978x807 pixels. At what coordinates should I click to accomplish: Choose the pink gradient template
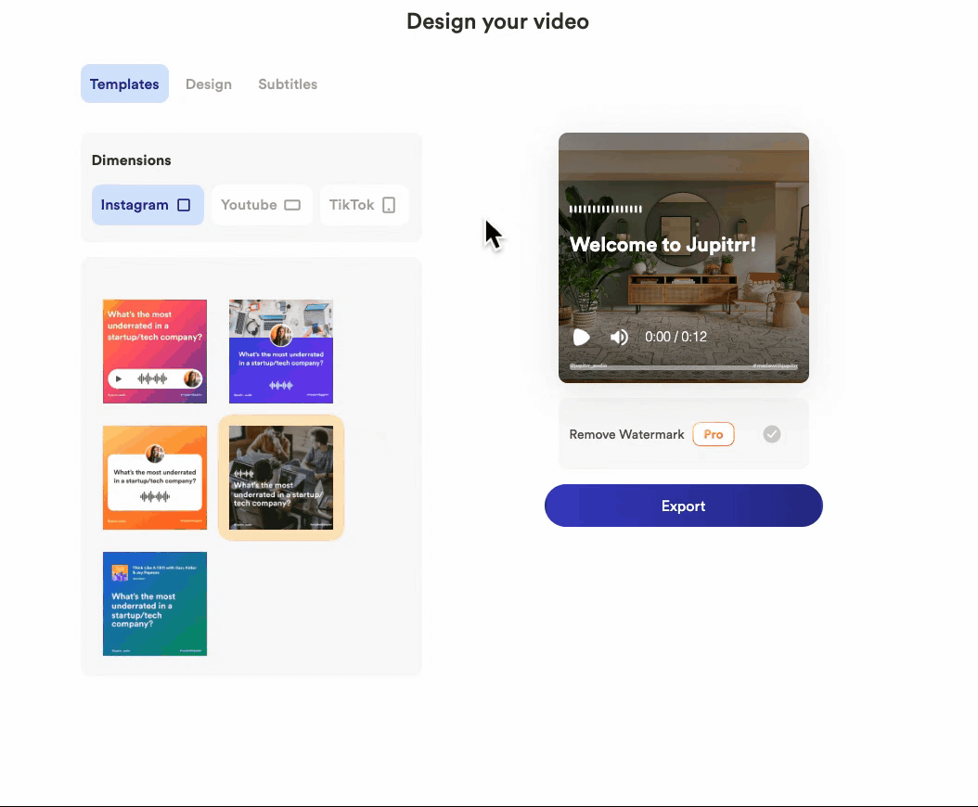(155, 352)
